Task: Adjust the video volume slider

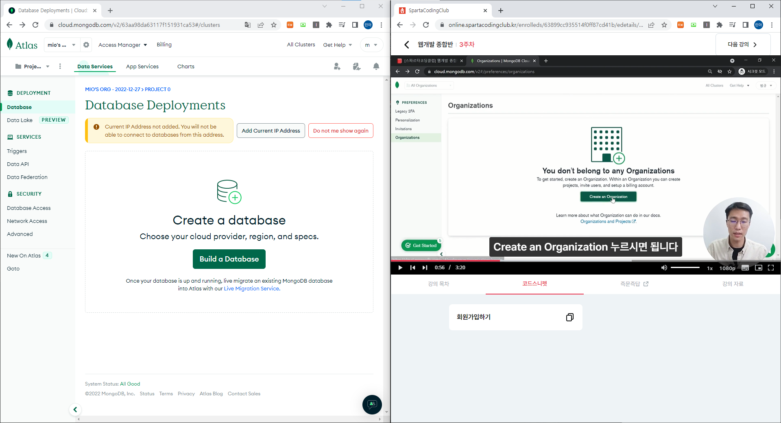Action: [x=685, y=268]
